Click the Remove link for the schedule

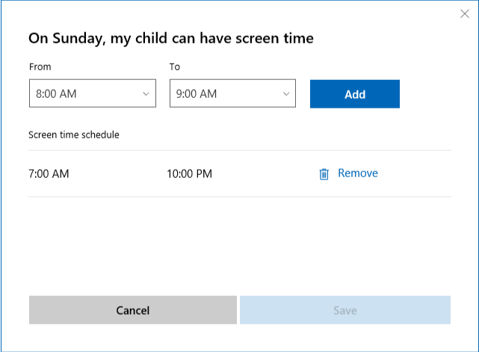[357, 173]
